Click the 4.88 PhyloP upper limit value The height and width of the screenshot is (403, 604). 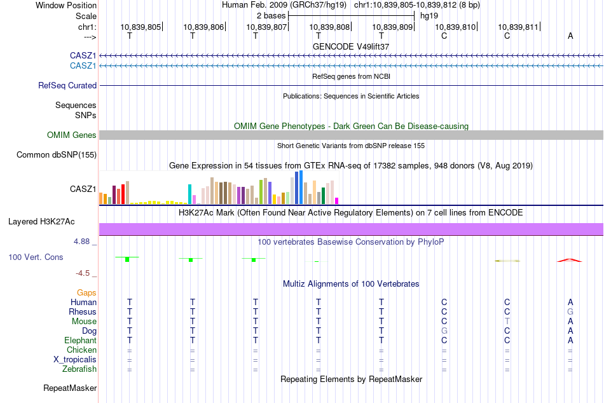click(81, 242)
